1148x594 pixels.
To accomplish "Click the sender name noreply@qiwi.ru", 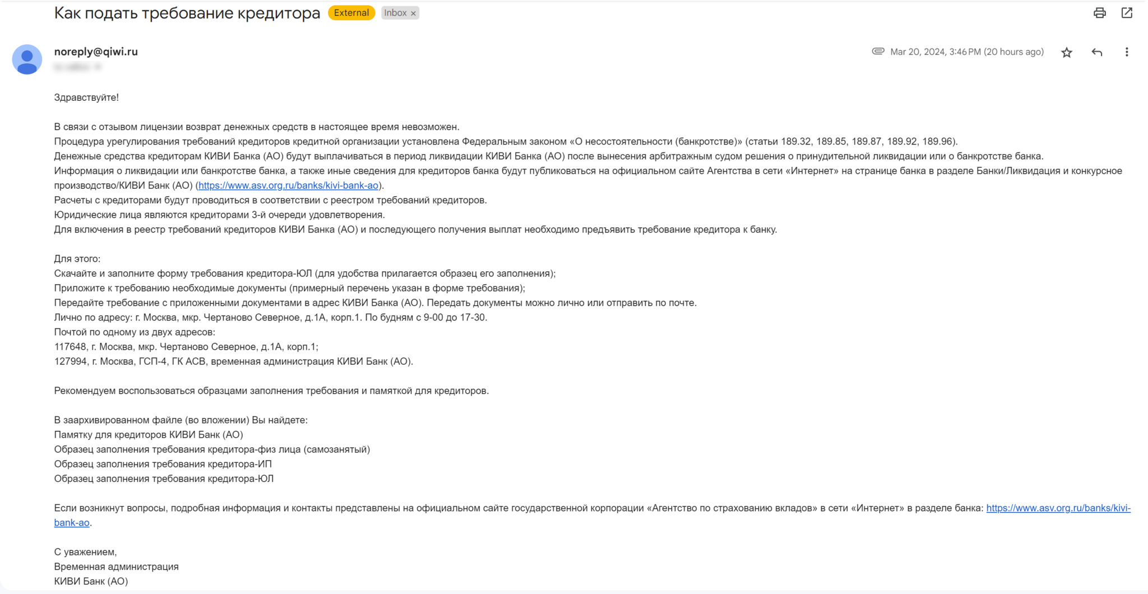I will pos(96,52).
